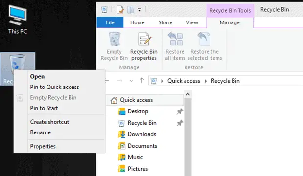
Task: Click navigation pane scroll up arrow
Action: (188, 94)
